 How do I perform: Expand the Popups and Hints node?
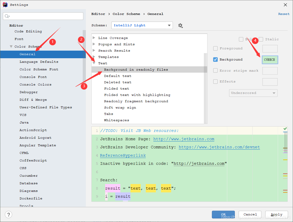94,44
